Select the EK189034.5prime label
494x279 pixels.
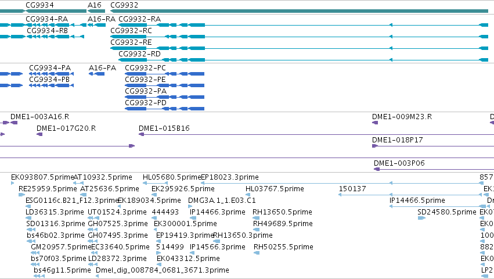coord(149,201)
